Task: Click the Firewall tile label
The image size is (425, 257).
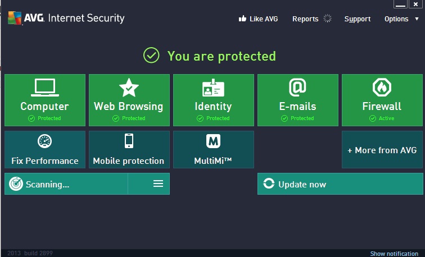Action: coord(382,106)
